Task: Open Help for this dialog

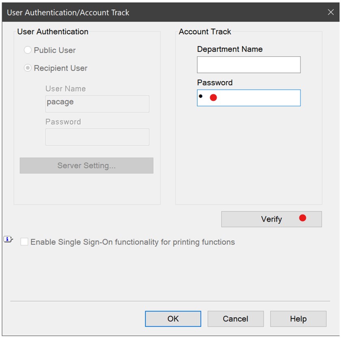Action: 298,319
